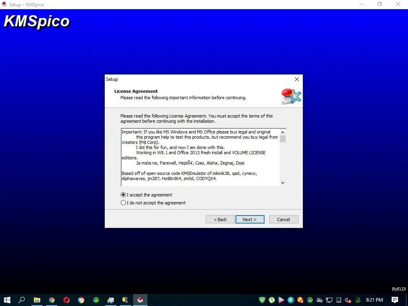Click 'VOLUME LICENSE' text in agreement

tap(249, 153)
